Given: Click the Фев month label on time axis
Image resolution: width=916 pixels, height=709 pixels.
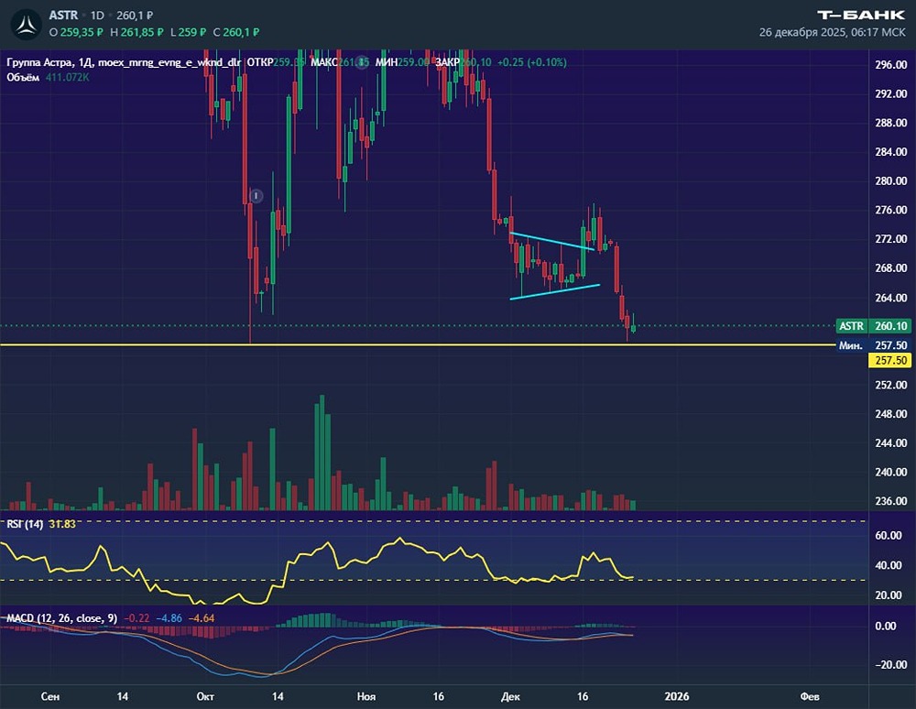Looking at the screenshot, I should tap(810, 696).
